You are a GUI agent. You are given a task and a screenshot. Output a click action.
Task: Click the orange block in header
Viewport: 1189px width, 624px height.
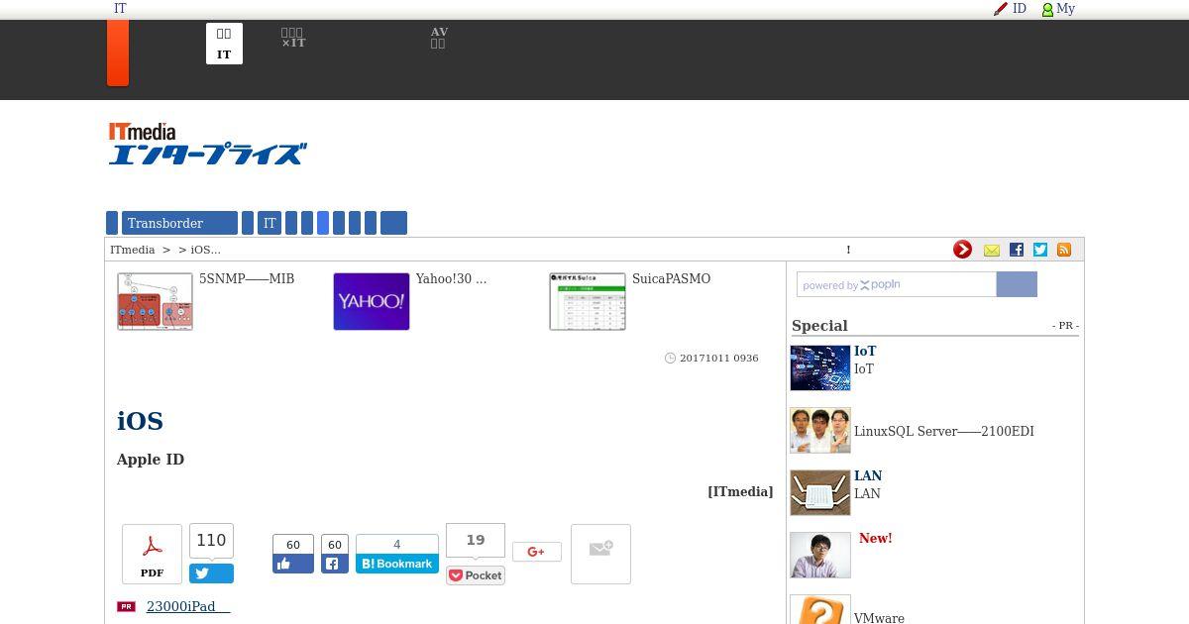pyautogui.click(x=118, y=52)
